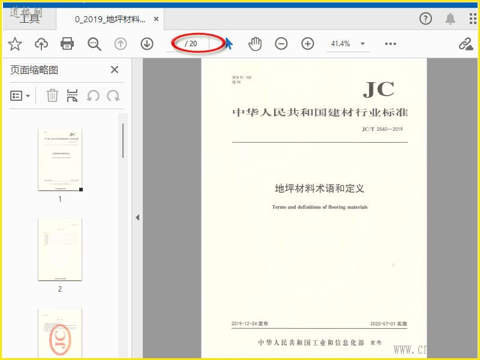Open the notifications bell
Viewport: 480px width, 360px height.
[x=450, y=19]
